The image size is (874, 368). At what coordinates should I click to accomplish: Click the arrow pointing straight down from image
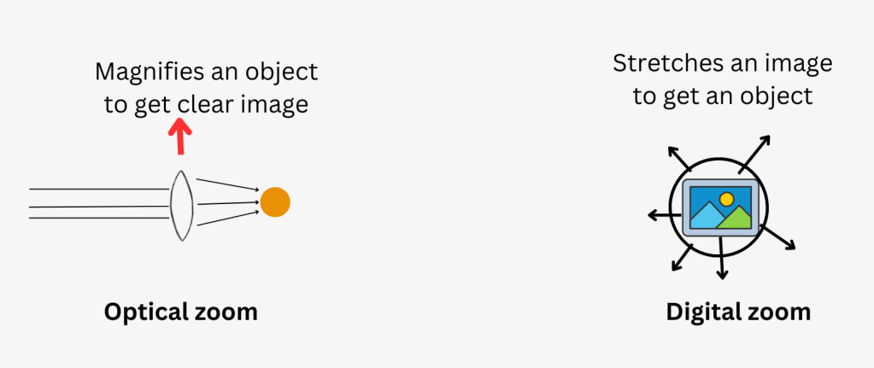point(723,261)
